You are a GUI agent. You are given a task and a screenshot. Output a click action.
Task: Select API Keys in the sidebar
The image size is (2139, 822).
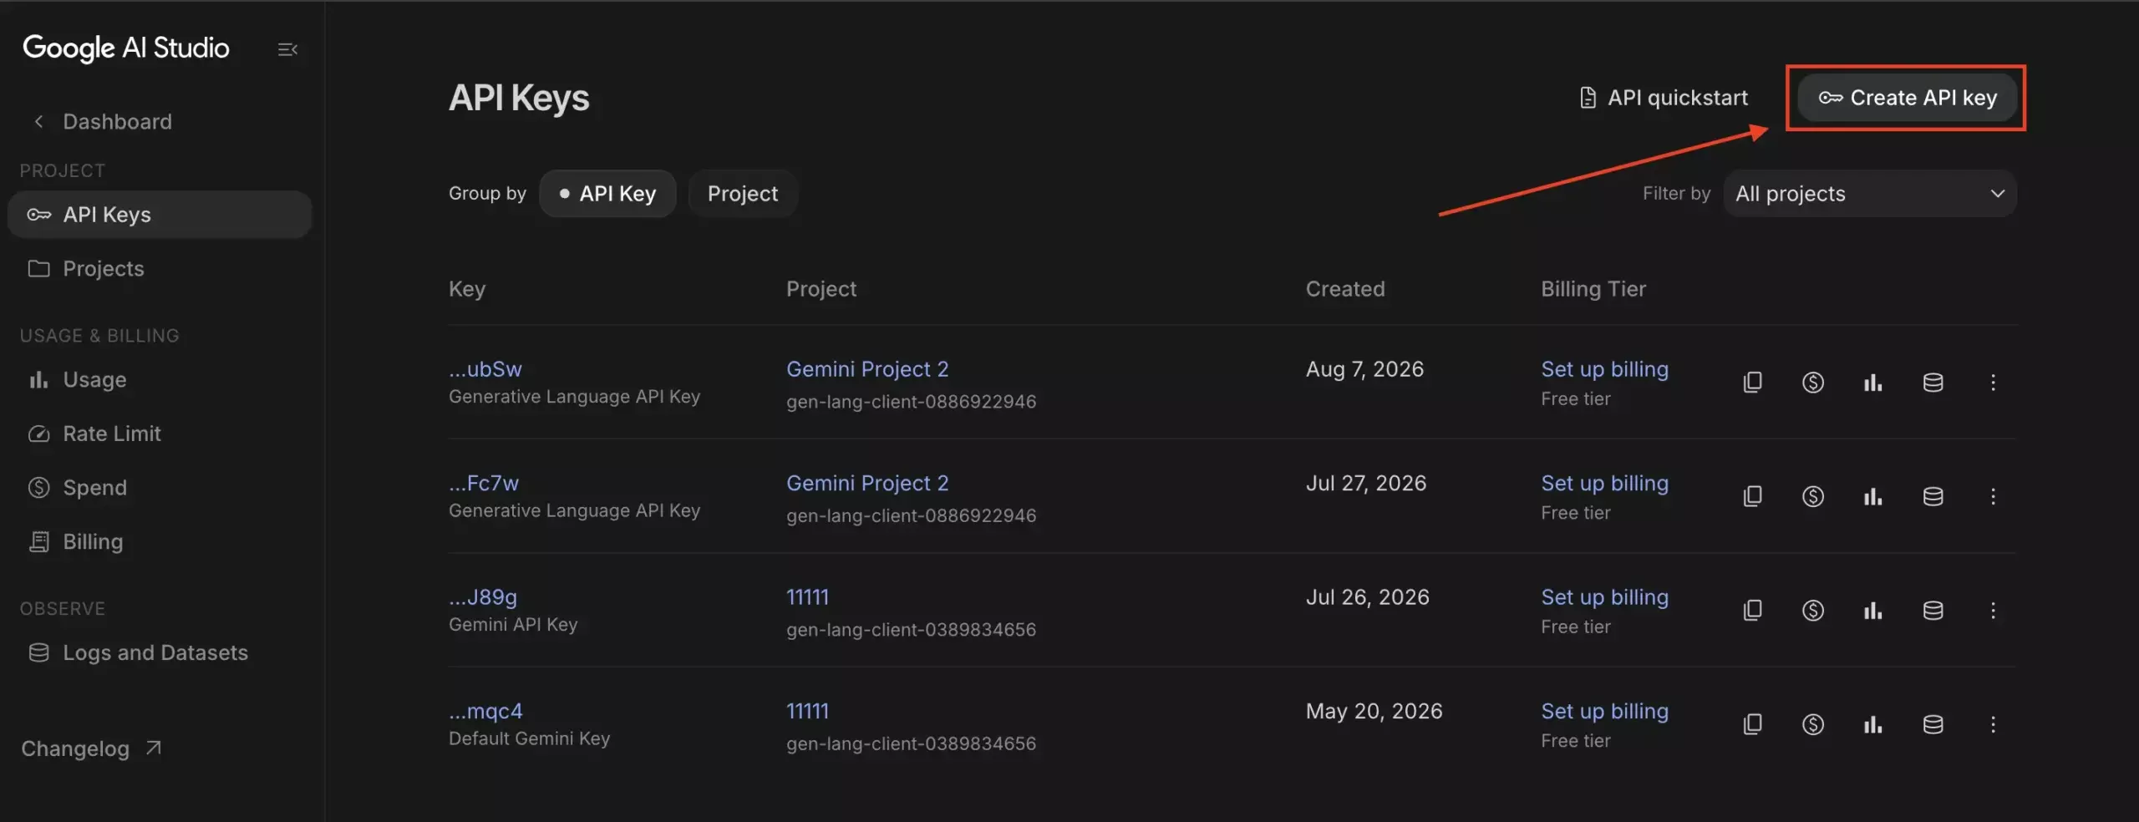[160, 215]
